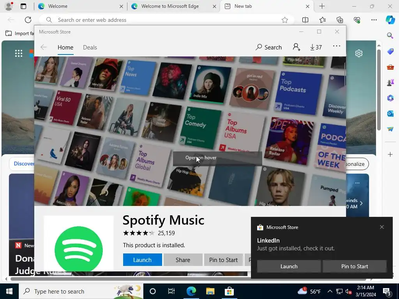The image size is (399, 299).
Task: Open File Explorer from the taskbar
Action: tap(210, 291)
